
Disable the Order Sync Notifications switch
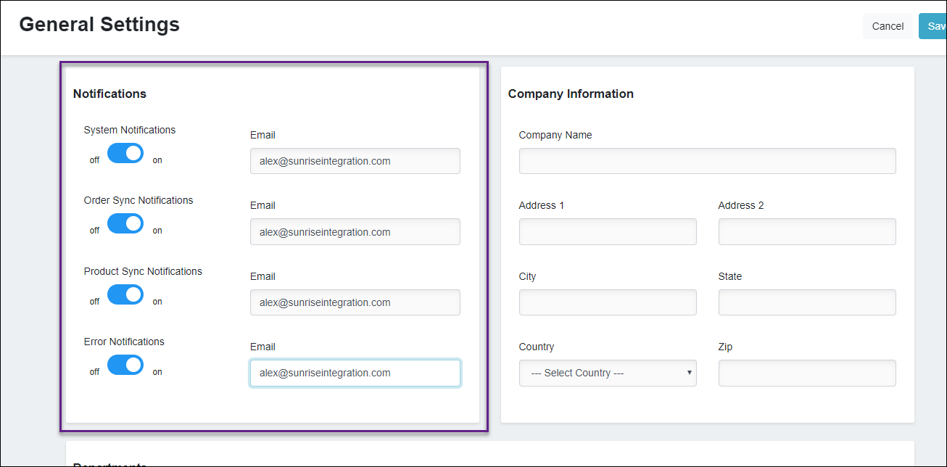click(x=125, y=224)
